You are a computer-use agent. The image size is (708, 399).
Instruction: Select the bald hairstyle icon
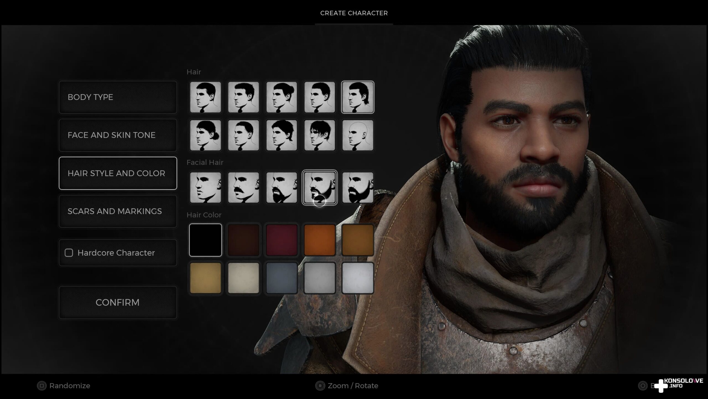[358, 135]
